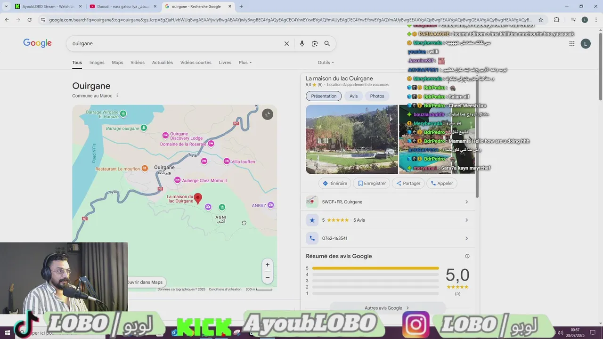Open Chrome extensions puzzle icon
The image size is (603, 339).
coord(557,20)
